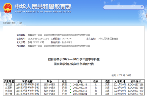Viewport: 147px width, 96px height.
Task: Select issuing agency value 中华人民共和国教育部
Action: click(x=108, y=39)
